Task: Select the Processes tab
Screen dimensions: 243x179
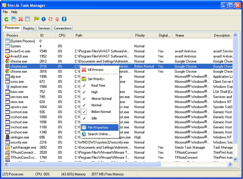Action: [x=12, y=28]
